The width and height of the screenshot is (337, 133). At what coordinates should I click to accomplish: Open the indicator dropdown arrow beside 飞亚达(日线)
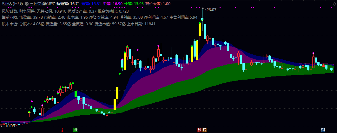click(26, 4)
